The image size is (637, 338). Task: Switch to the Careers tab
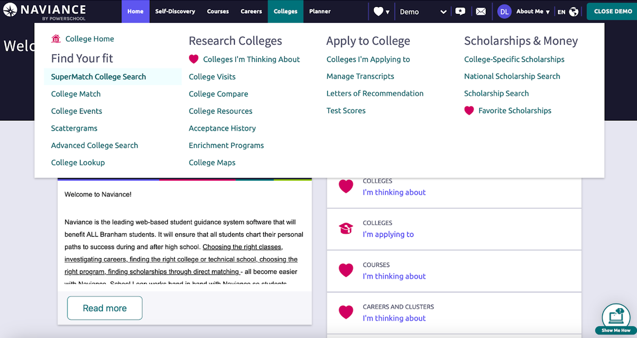coord(251,11)
